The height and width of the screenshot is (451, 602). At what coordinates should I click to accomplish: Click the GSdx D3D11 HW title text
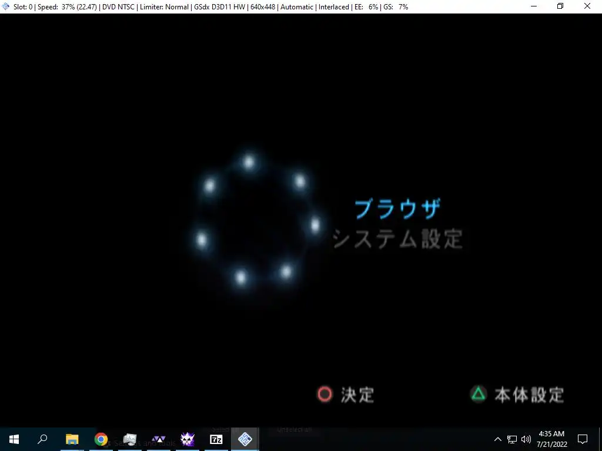click(x=219, y=7)
